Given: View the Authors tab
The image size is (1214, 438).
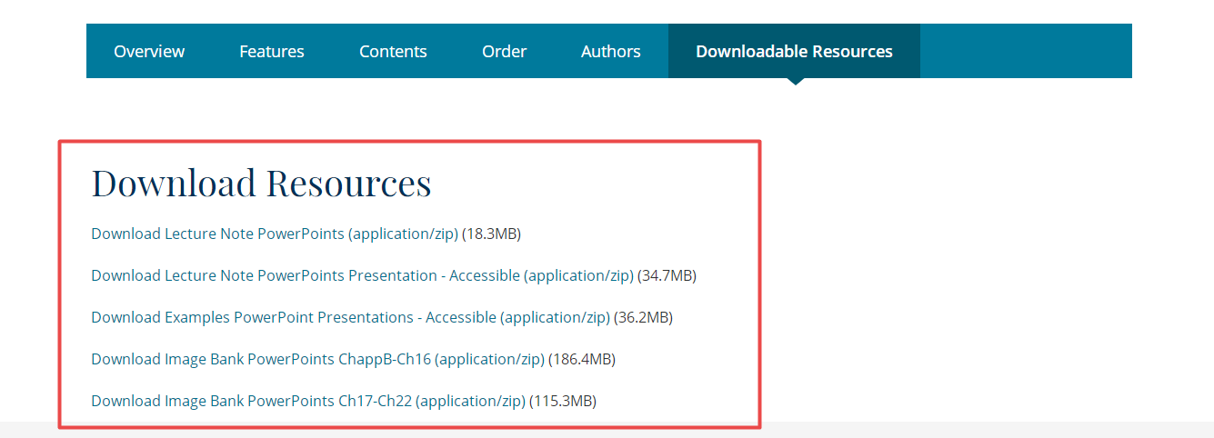Looking at the screenshot, I should 611,51.
